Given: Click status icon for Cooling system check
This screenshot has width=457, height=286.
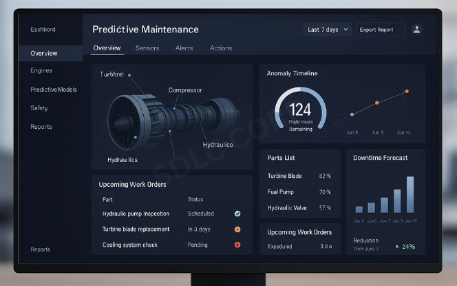Looking at the screenshot, I should pos(237,245).
